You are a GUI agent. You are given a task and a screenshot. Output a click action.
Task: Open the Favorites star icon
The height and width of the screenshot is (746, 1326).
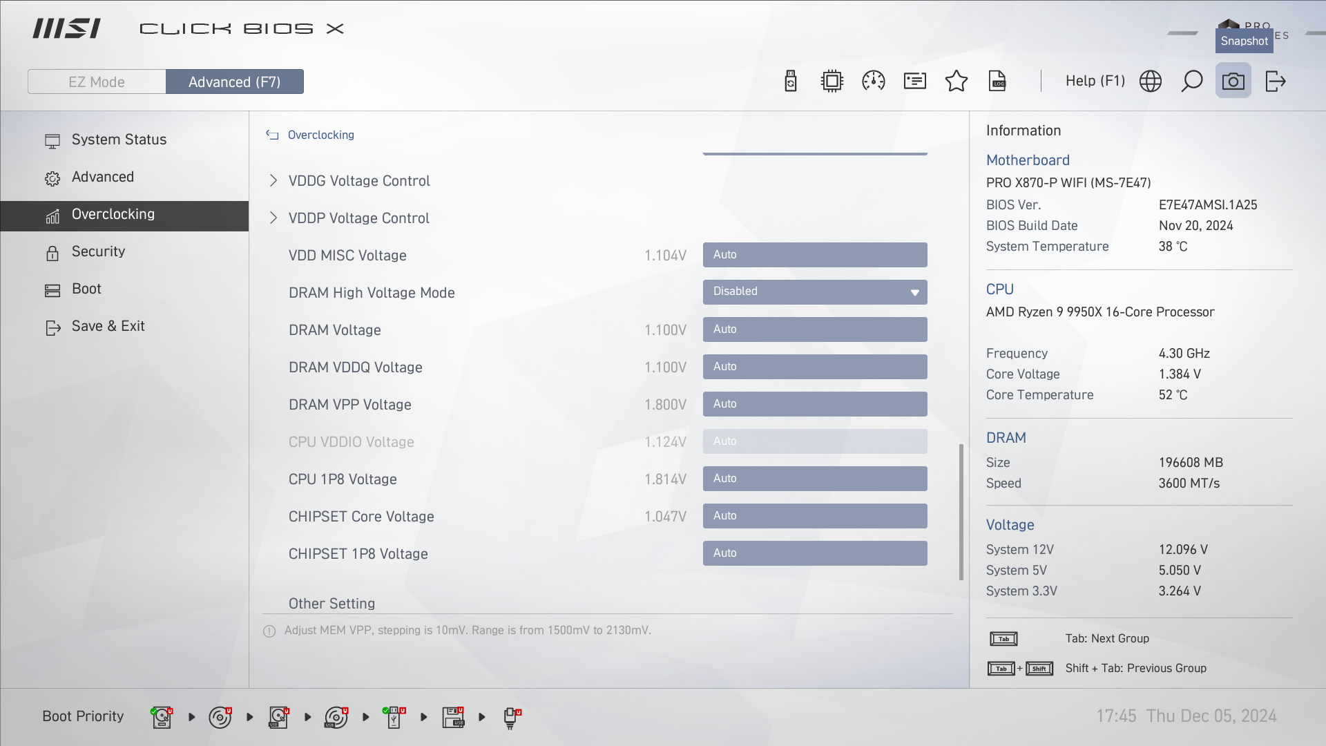[957, 81]
